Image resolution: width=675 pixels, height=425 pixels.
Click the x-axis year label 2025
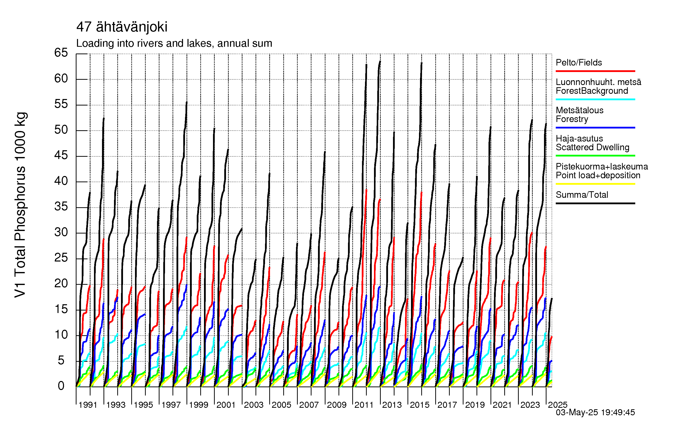557,405
